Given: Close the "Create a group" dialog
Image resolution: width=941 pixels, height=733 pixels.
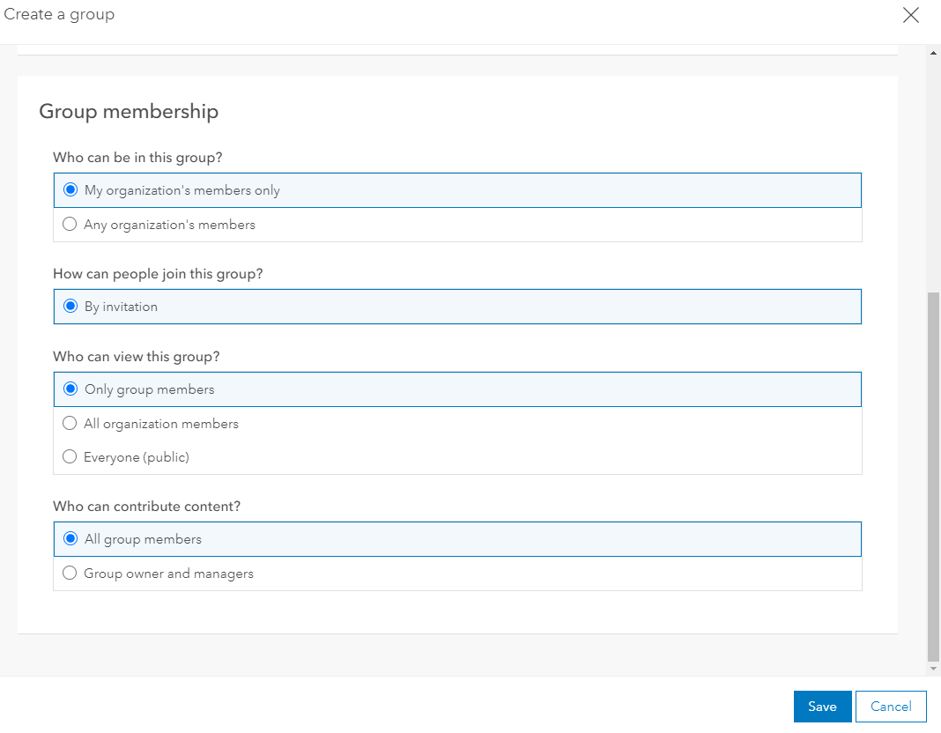Looking at the screenshot, I should (x=911, y=15).
